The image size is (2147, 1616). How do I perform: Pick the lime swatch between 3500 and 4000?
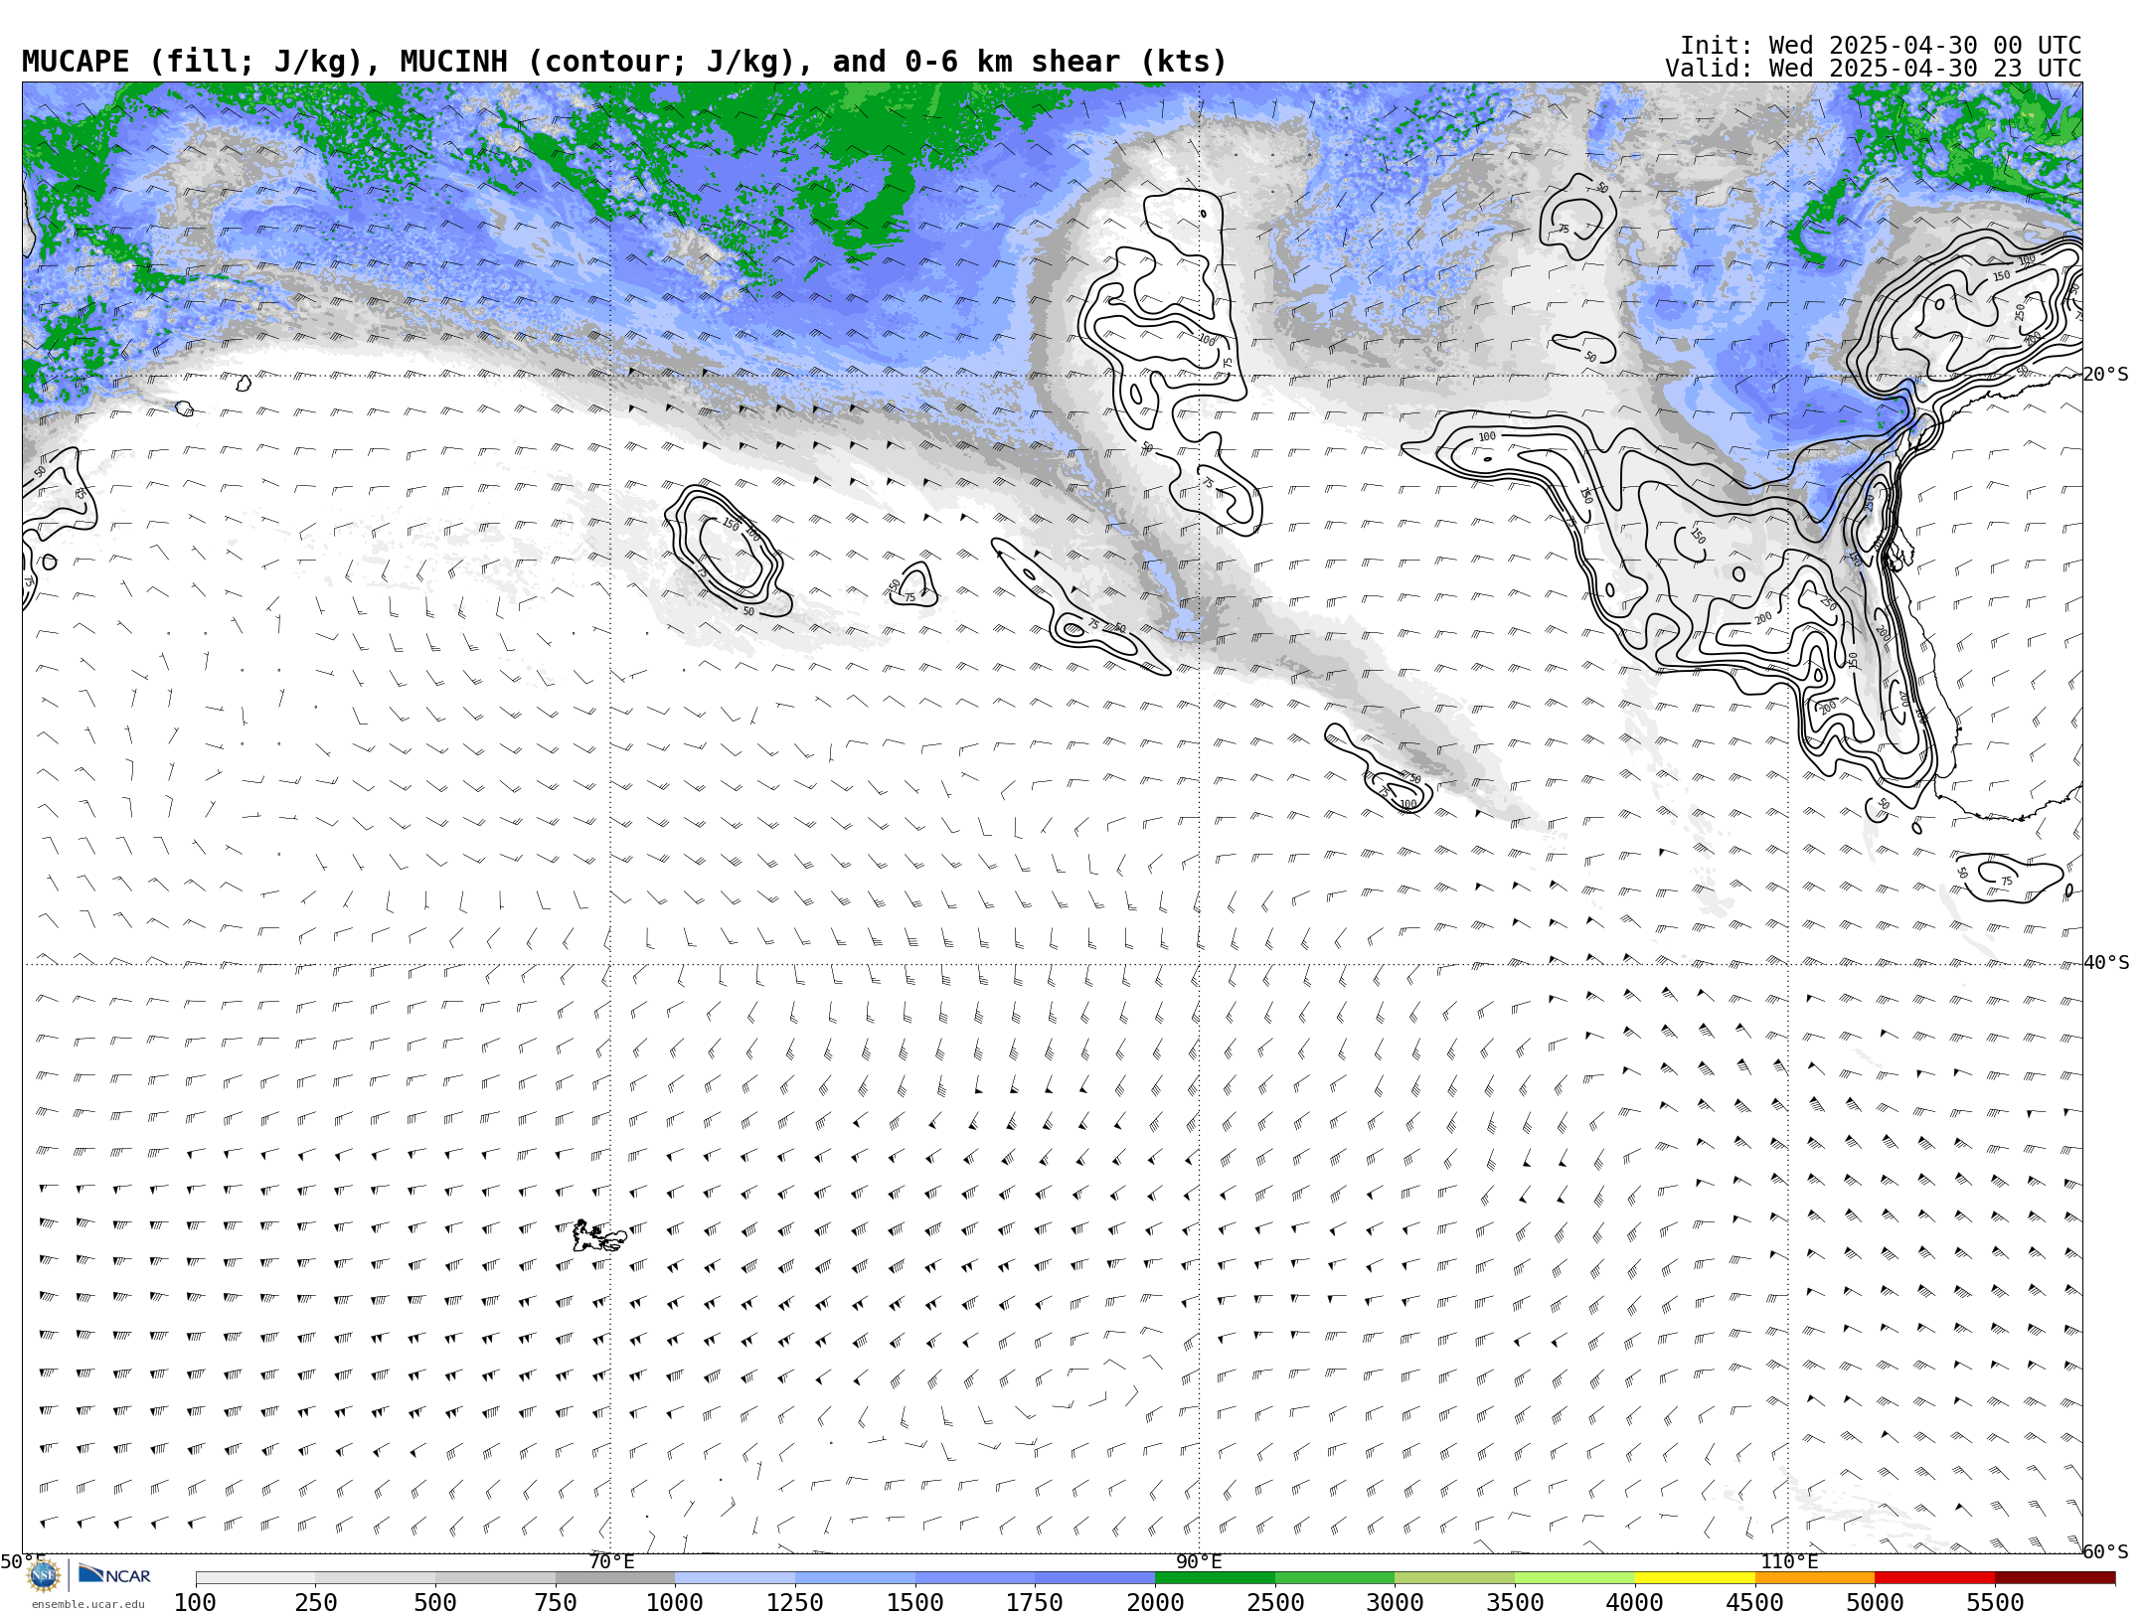coord(1575,1578)
